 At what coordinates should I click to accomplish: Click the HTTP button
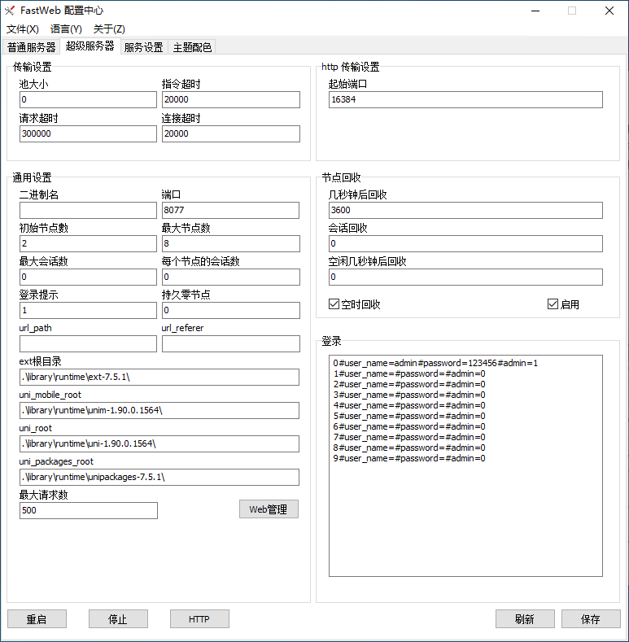click(x=199, y=619)
